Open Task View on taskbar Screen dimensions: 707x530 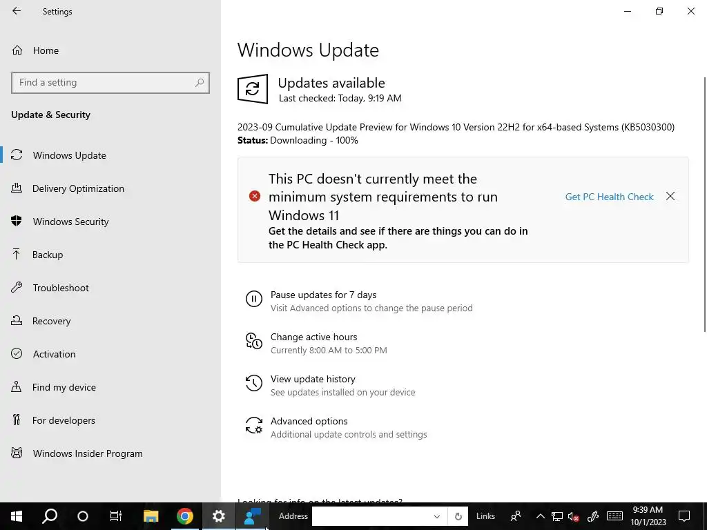point(116,516)
